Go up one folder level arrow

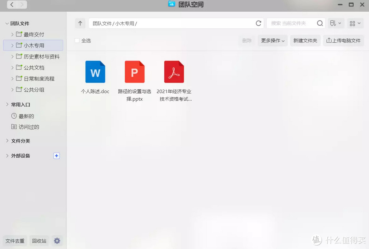point(80,23)
